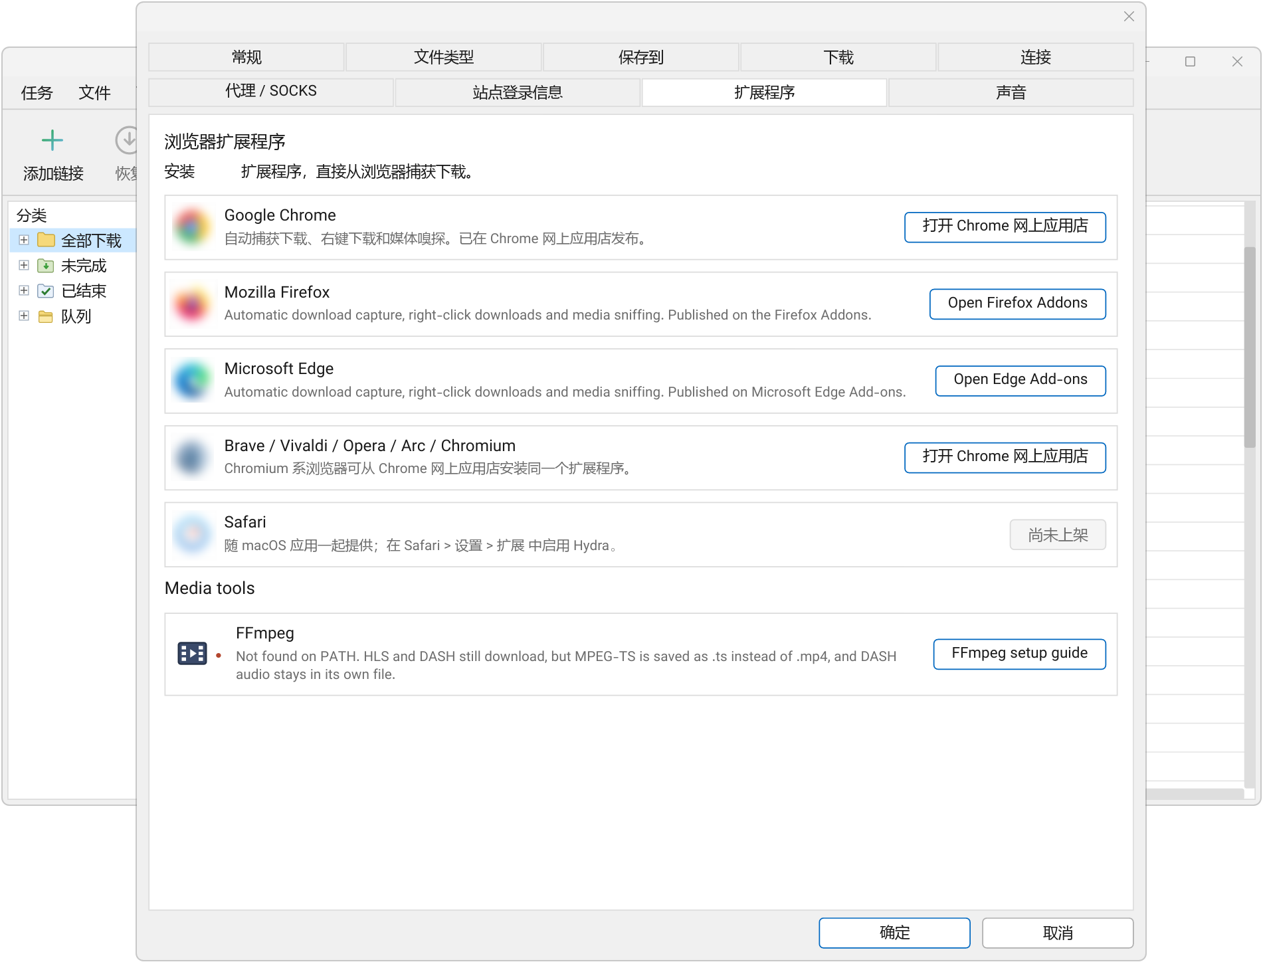Click the red FFmpeg status dot

(x=219, y=655)
